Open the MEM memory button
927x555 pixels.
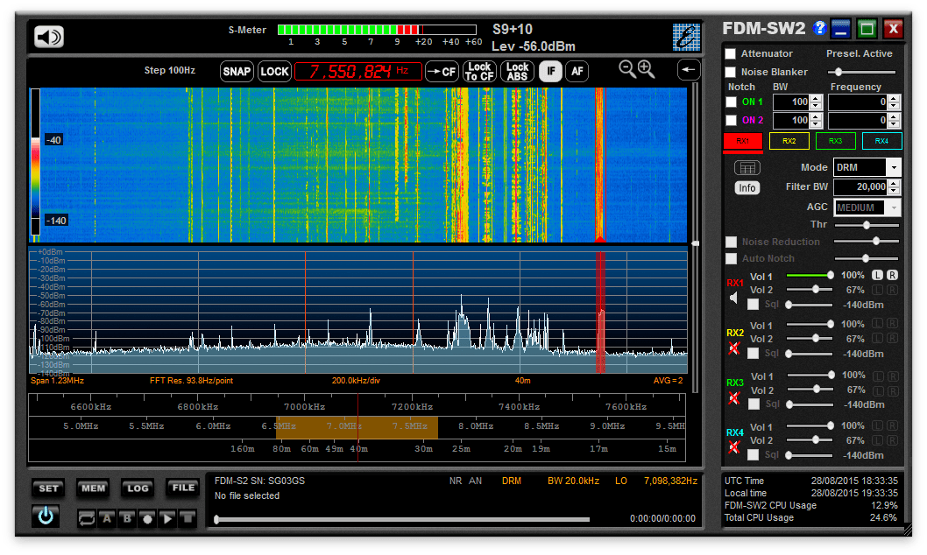click(93, 488)
